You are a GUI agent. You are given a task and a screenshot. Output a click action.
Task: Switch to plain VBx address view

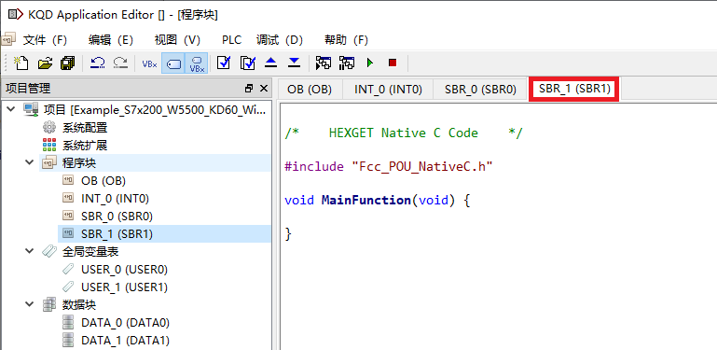(x=149, y=63)
